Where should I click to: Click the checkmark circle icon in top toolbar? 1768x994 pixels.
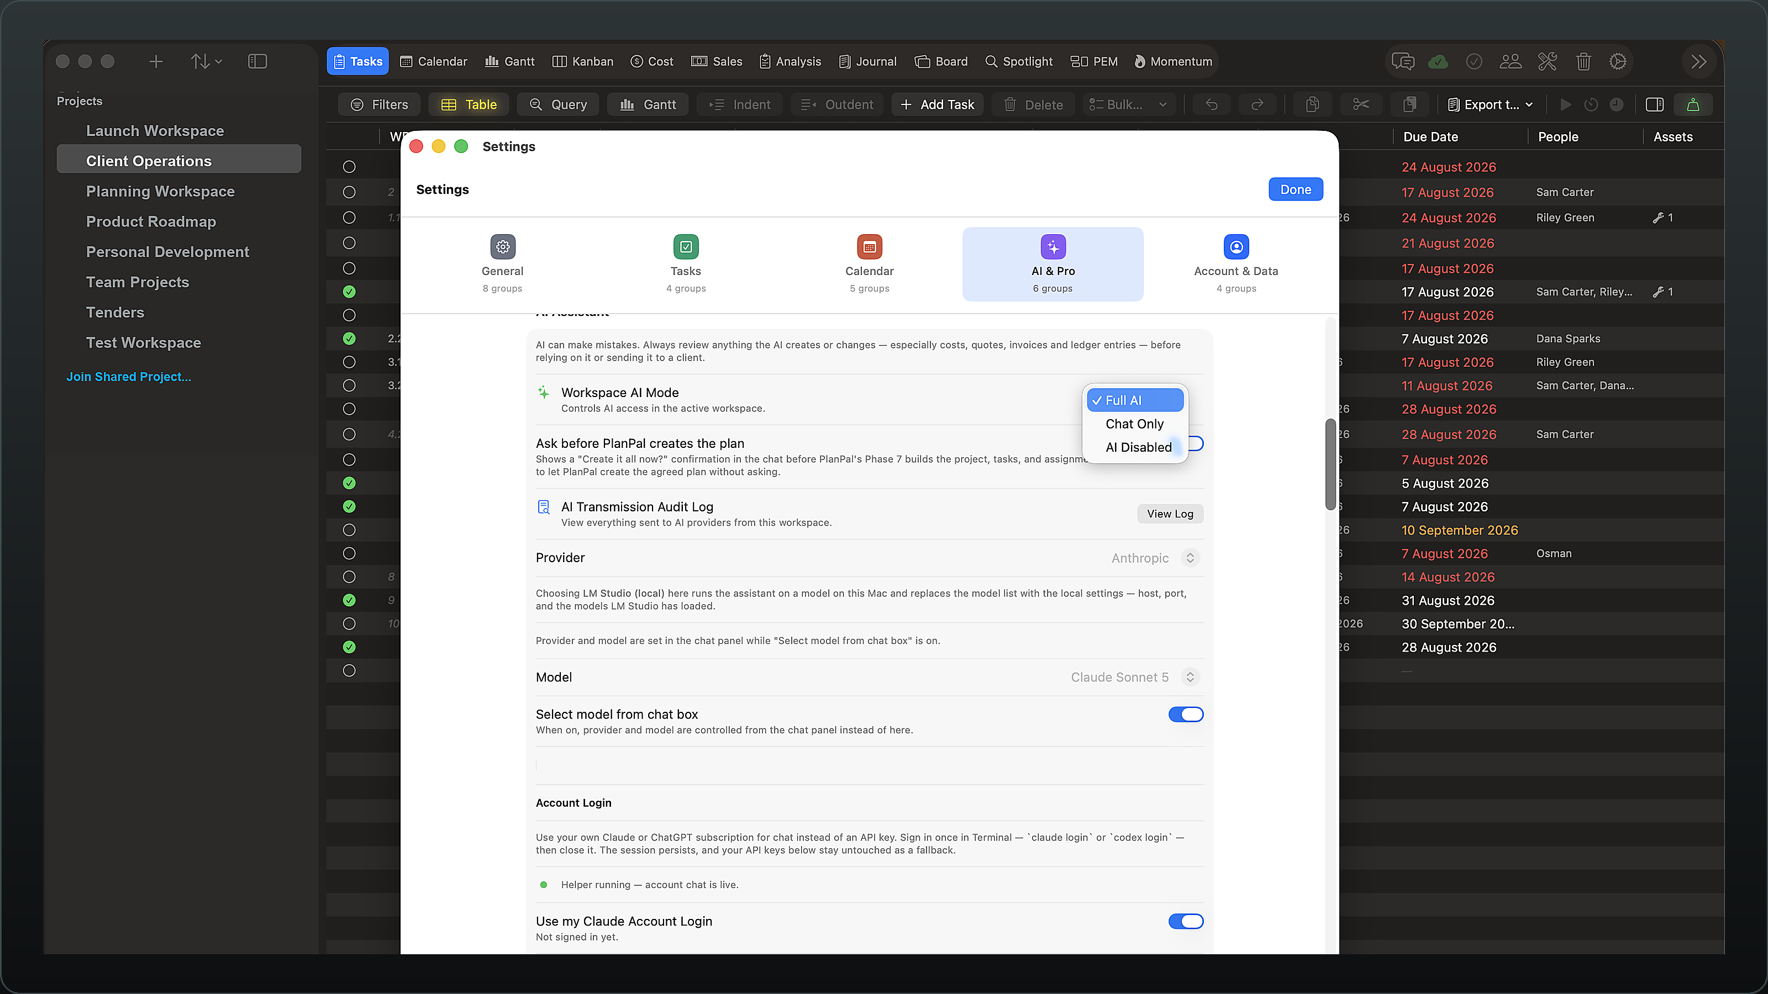[x=1474, y=62]
